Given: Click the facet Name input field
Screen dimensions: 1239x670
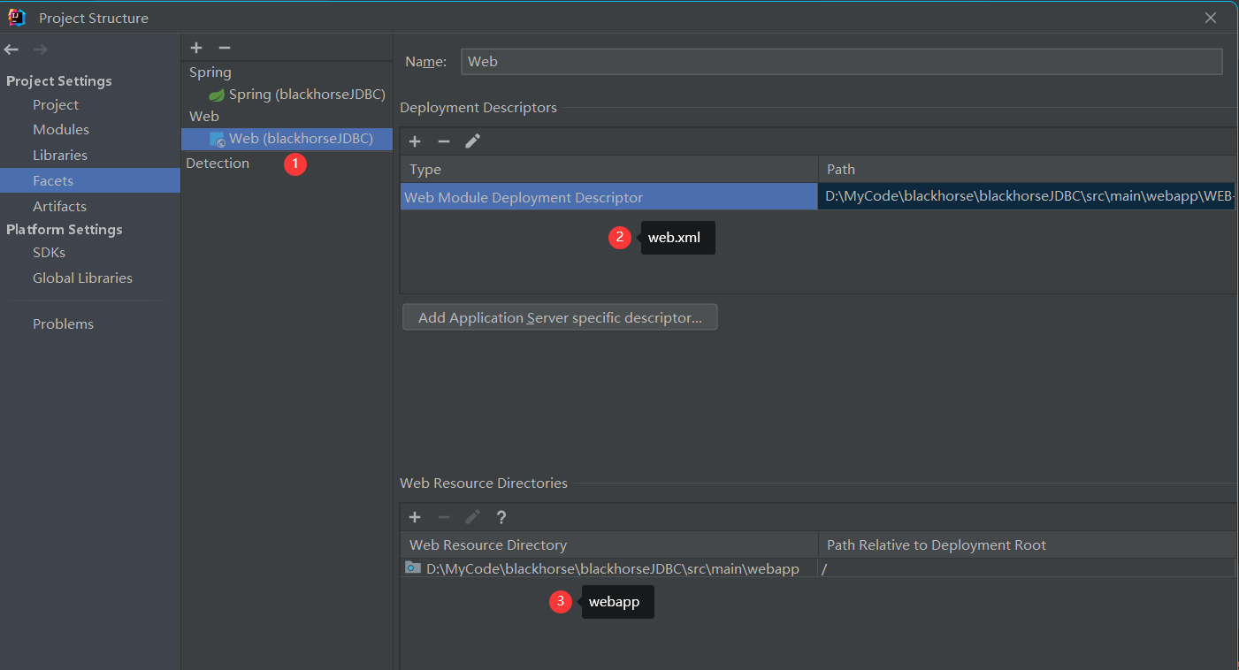Looking at the screenshot, I should point(840,62).
